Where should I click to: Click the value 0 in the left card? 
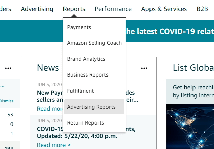tap(12, 124)
